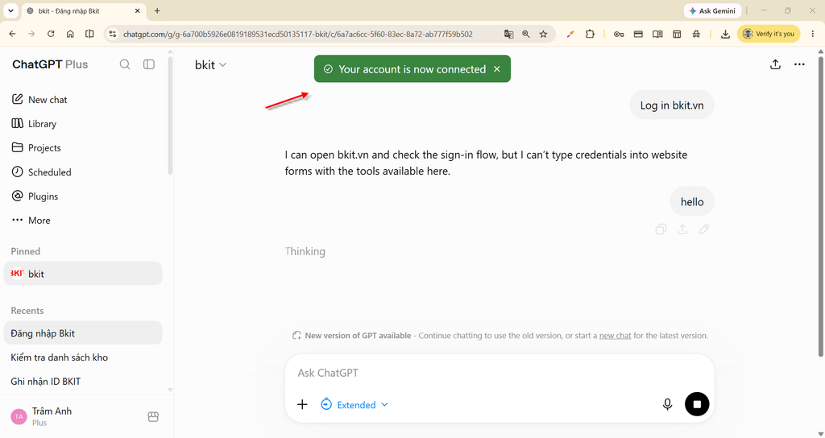
Task: Copy the hello message
Action: (661, 229)
